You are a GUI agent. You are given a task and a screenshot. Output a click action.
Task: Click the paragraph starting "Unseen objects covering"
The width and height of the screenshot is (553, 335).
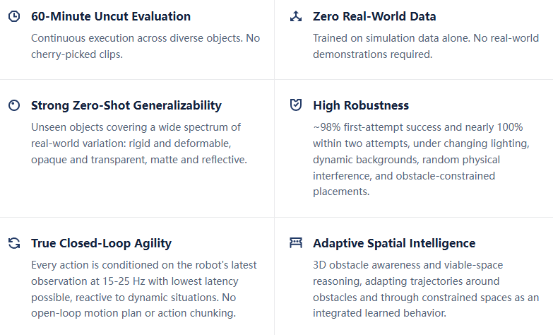[139, 143]
